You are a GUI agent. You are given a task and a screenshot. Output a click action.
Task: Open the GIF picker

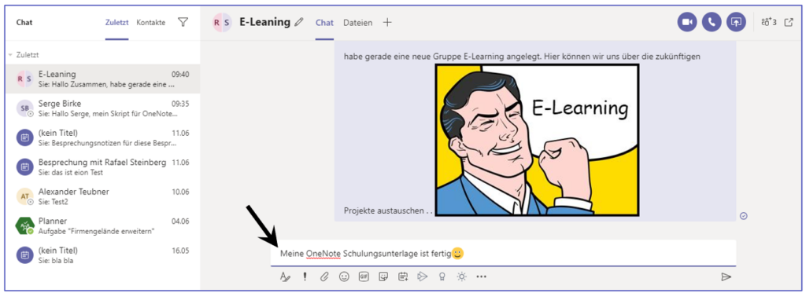(364, 277)
